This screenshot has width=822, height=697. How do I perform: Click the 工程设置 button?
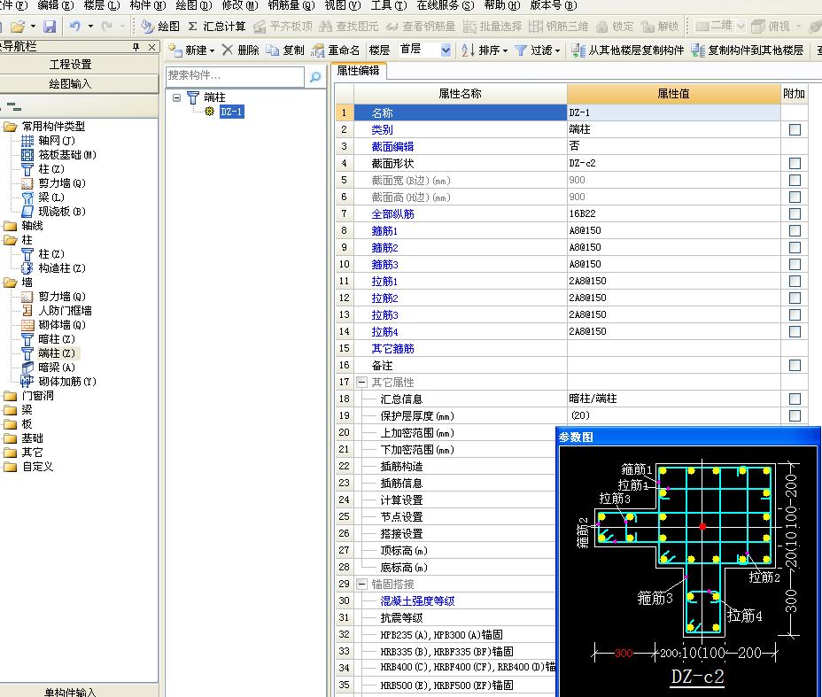[x=71, y=65]
